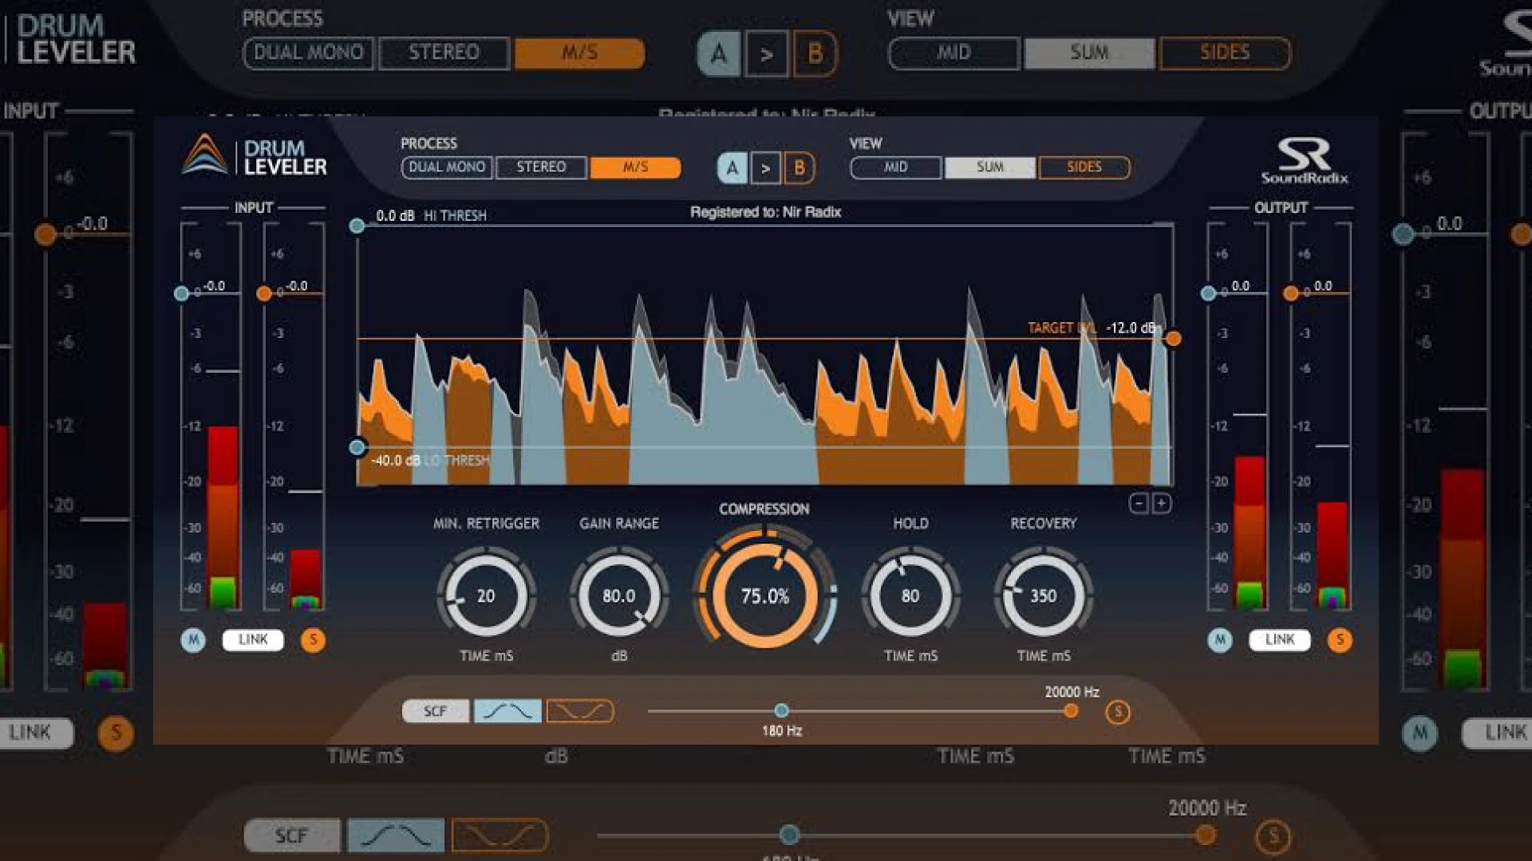The image size is (1532, 861).
Task: Click the orange input gain handle in center INPUT
Action: [264, 293]
